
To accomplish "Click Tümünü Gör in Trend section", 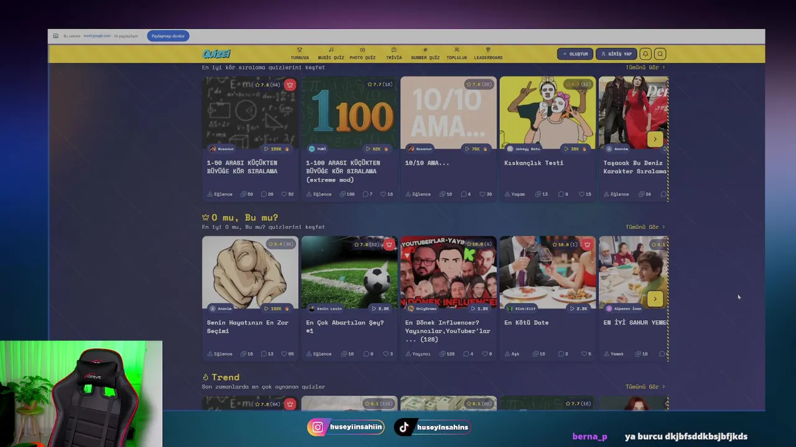I will pyautogui.click(x=645, y=386).
